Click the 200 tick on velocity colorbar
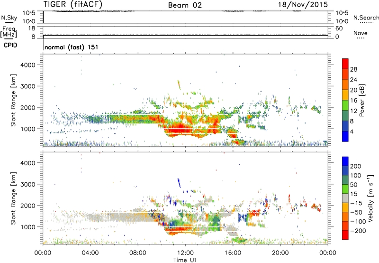The width and height of the screenshot is (379, 263). click(x=356, y=166)
